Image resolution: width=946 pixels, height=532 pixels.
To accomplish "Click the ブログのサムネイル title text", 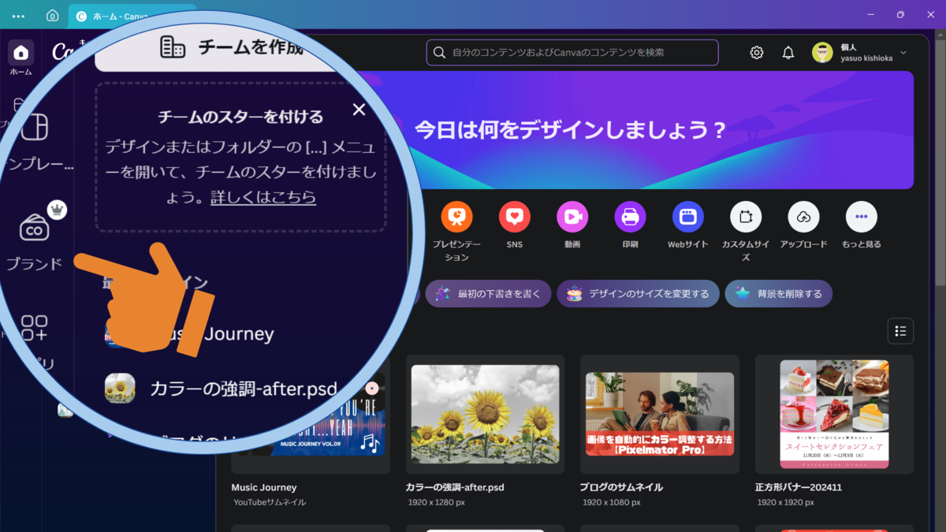I will 620,487.
